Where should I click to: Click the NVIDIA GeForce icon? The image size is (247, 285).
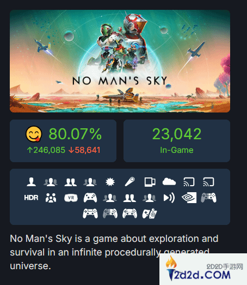click(x=189, y=198)
